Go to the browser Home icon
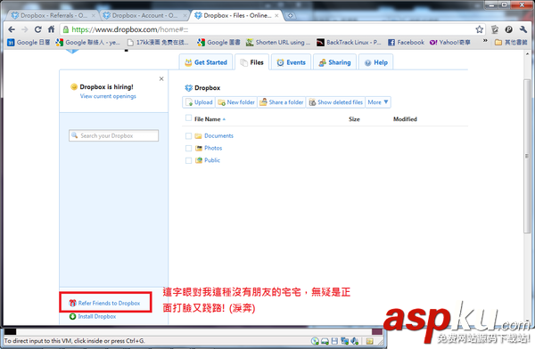535x349 pixels. click(51, 29)
